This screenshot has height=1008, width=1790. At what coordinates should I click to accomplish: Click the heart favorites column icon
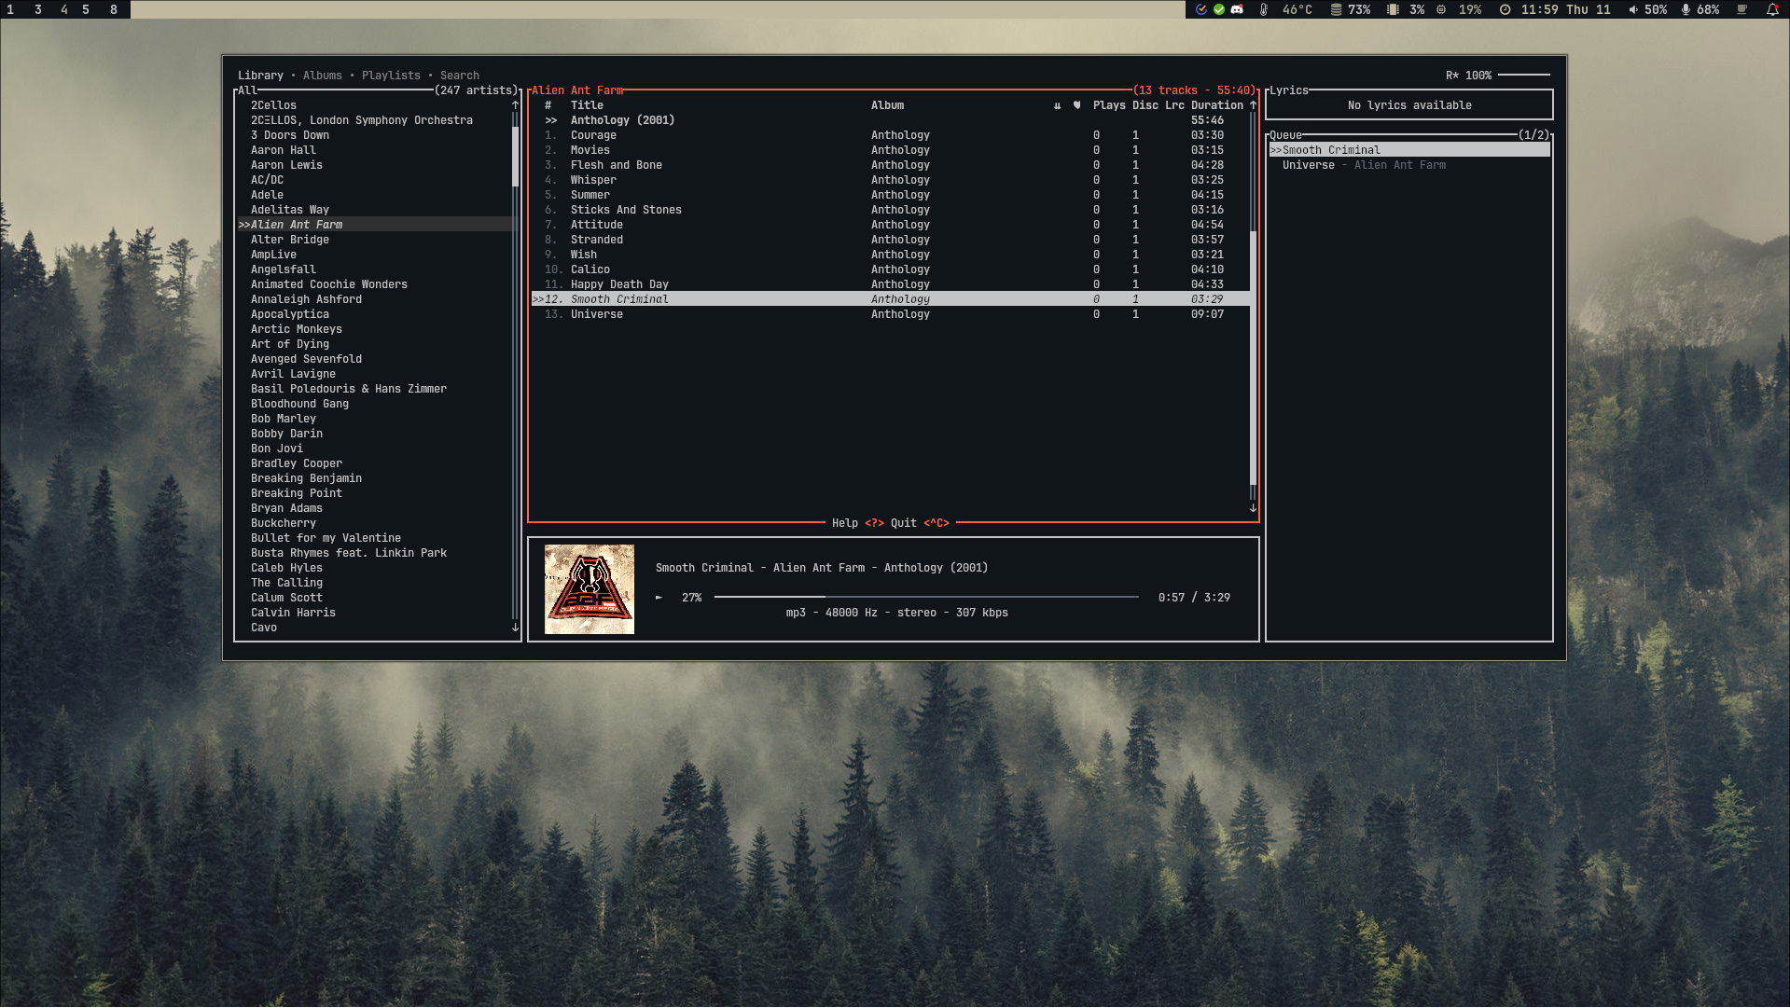coord(1076,105)
